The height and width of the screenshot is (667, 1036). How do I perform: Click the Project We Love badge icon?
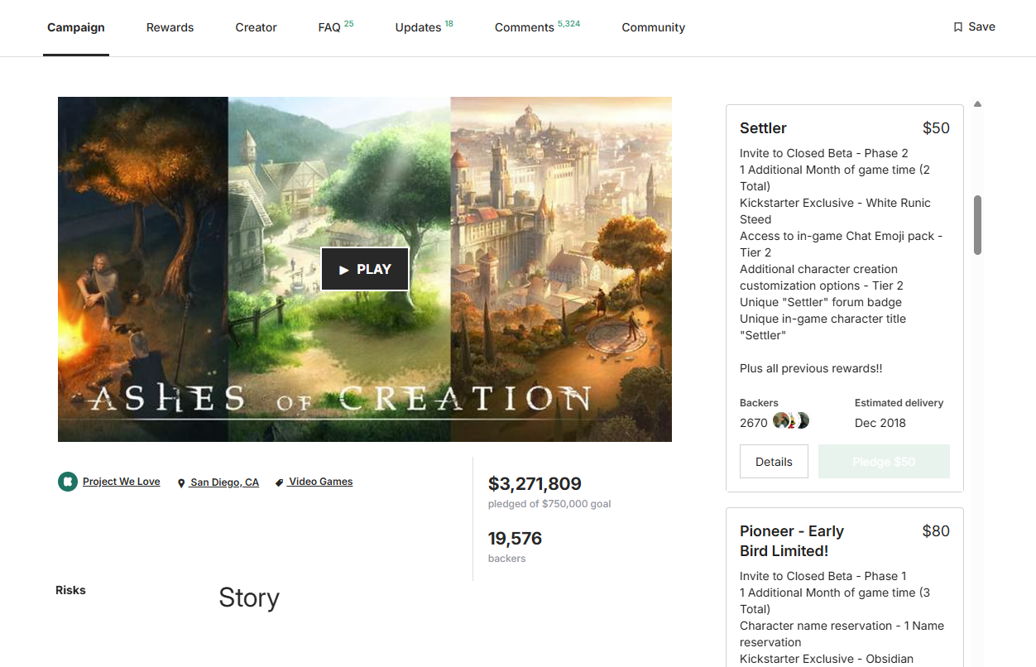coord(68,482)
